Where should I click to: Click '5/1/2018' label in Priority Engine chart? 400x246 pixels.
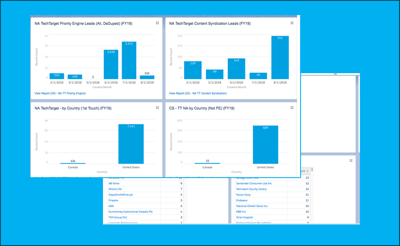93,83
